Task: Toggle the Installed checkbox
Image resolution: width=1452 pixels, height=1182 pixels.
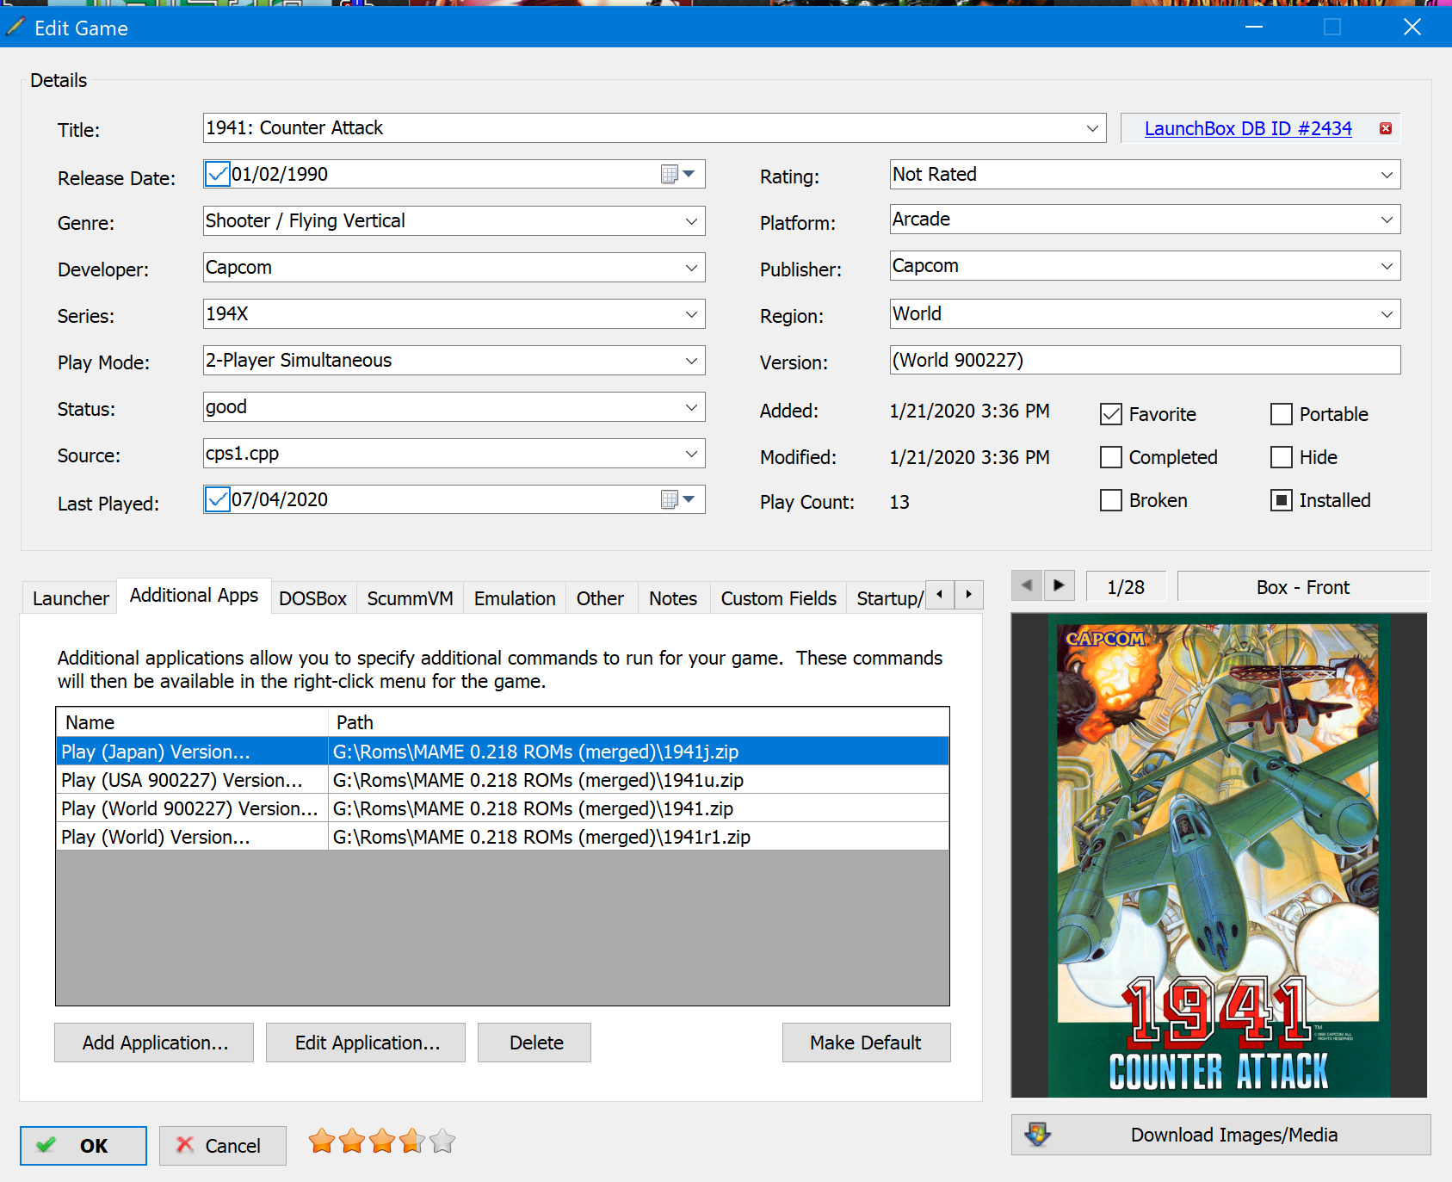Action: [1282, 500]
